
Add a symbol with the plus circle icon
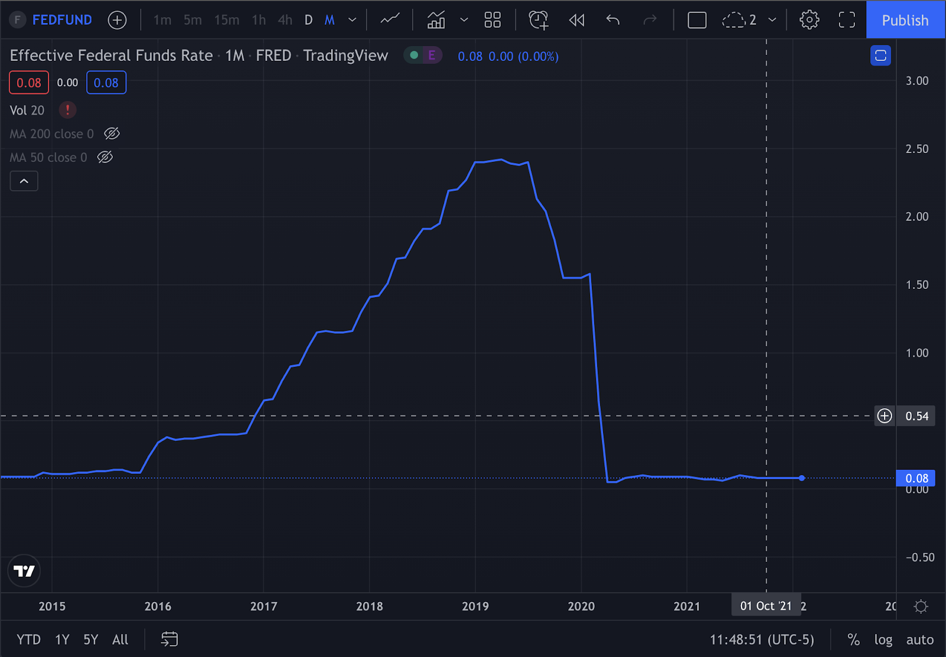118,20
